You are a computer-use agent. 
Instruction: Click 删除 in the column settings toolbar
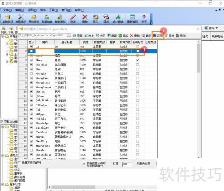[x=135, y=36]
